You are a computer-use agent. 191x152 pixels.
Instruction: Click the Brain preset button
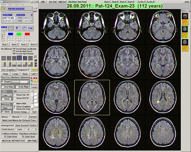(x=6, y=74)
